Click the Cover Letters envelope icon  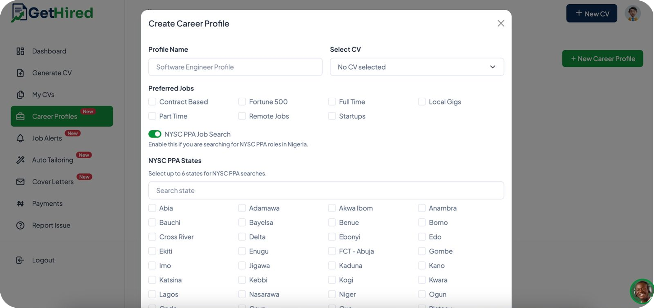(21, 182)
